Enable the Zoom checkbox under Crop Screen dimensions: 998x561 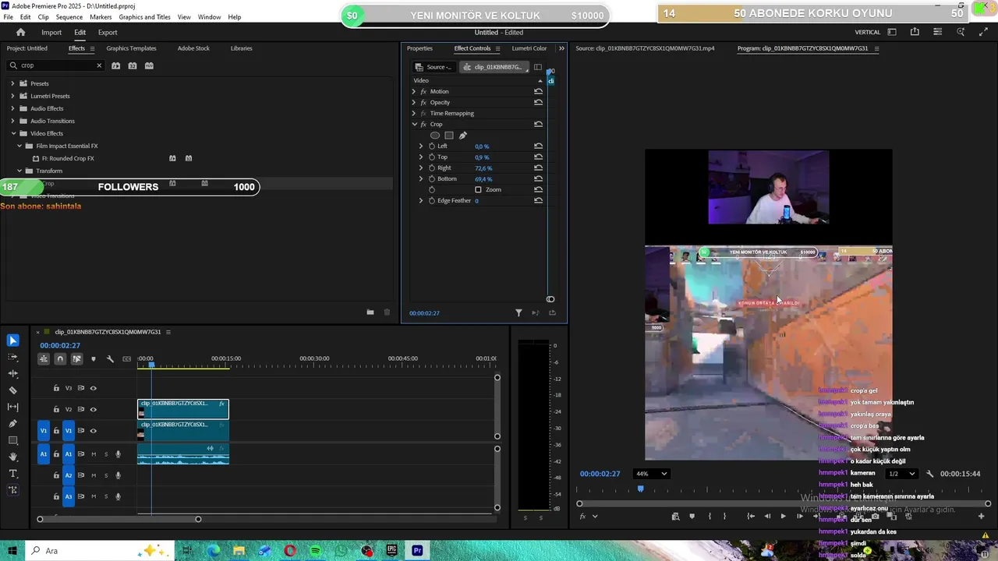478,189
